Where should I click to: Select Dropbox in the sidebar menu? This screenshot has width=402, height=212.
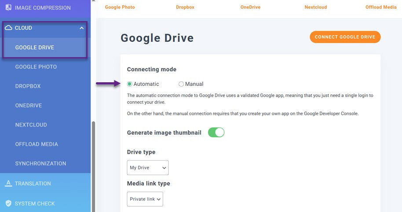tap(28, 86)
